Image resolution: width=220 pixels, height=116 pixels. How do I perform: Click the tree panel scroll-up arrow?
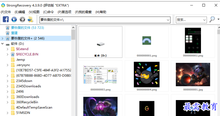click(x=73, y=27)
